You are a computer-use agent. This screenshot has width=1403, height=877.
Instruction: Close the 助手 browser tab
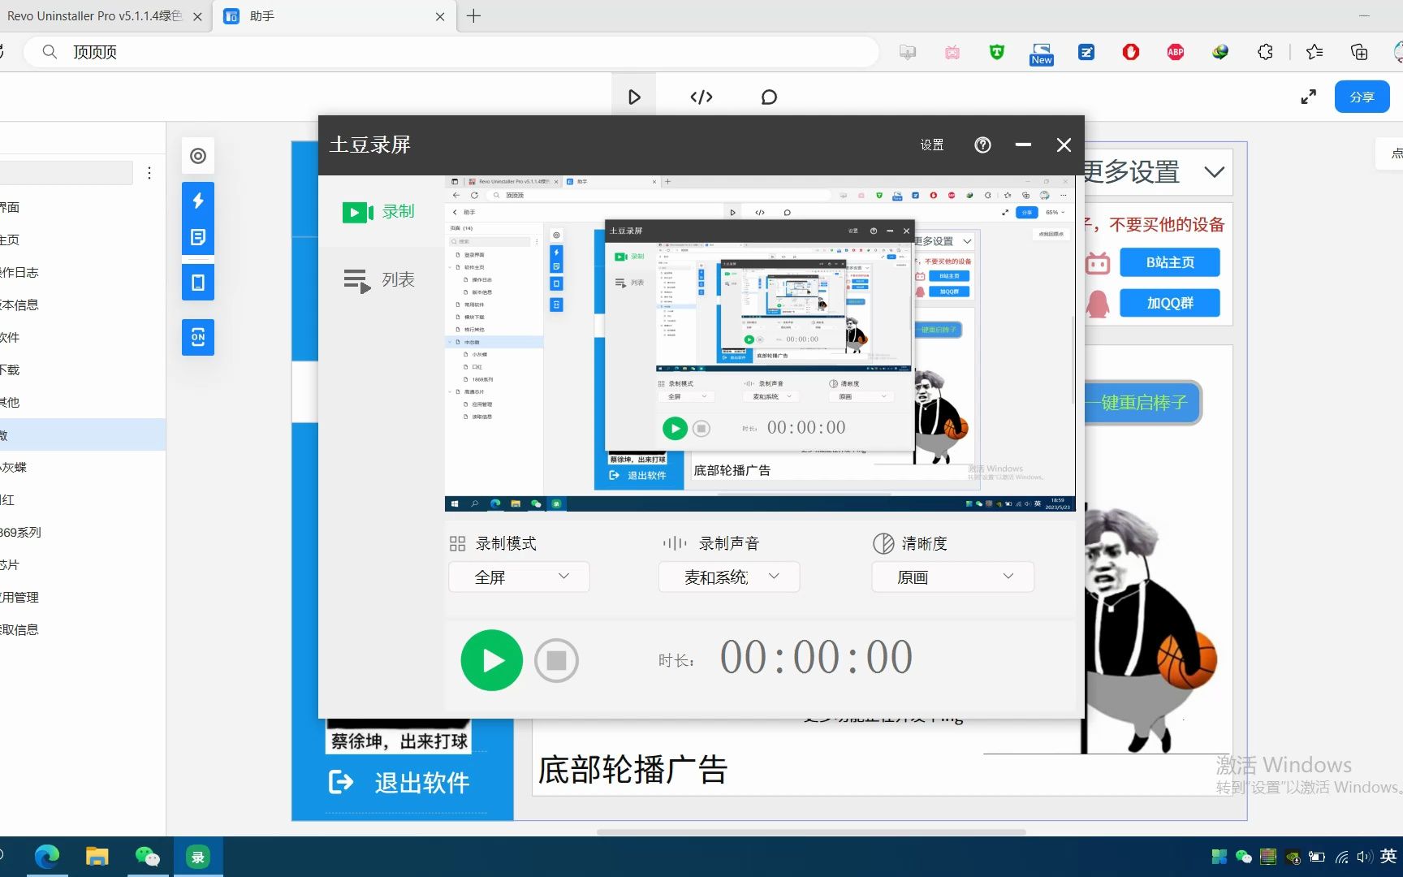coord(440,16)
